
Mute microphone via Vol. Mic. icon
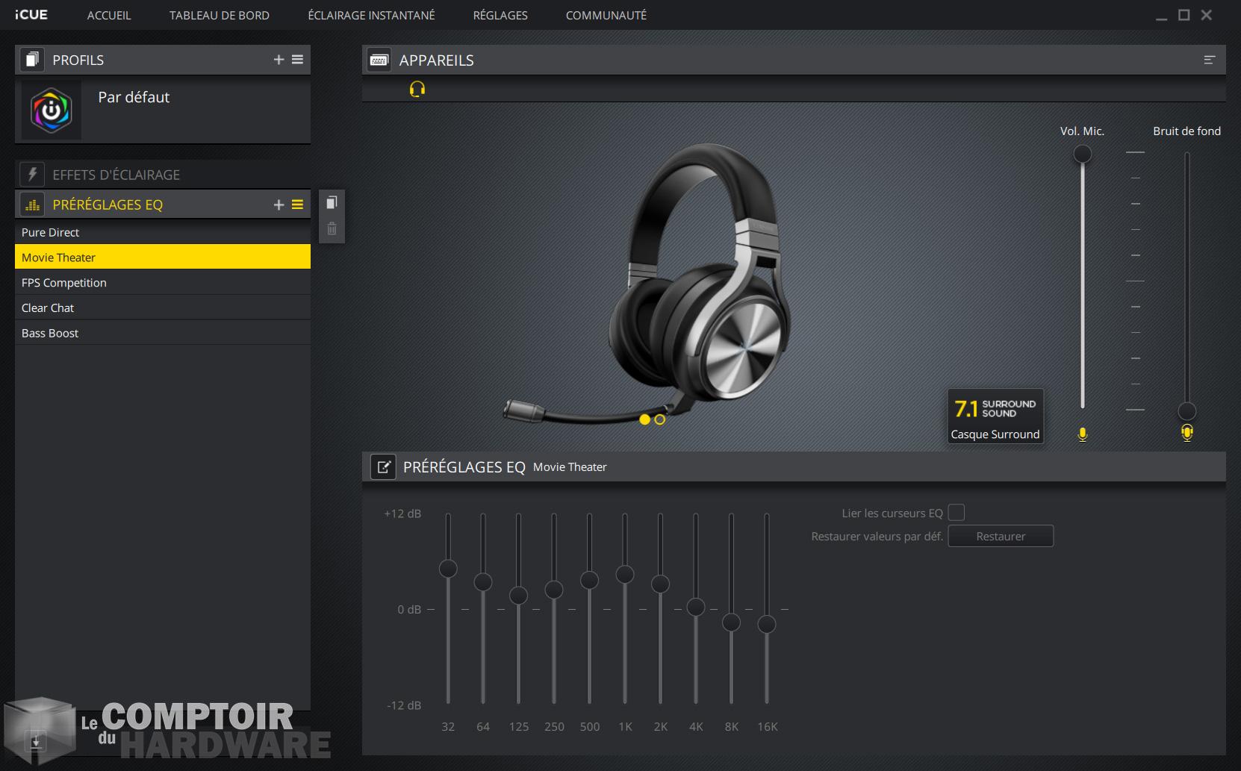coord(1082,434)
